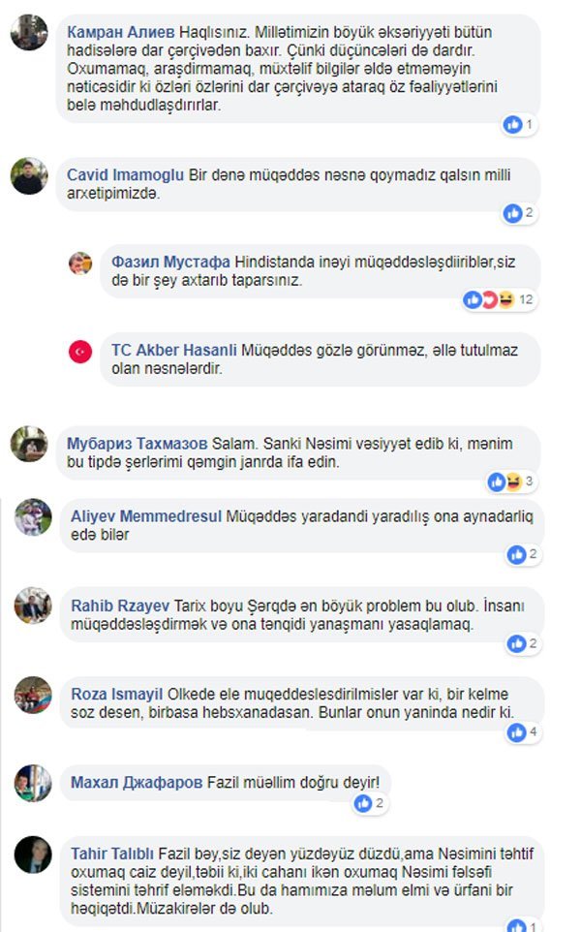
Task: Click like icon on Tahir Talıblı's comment
Action: pos(516,926)
